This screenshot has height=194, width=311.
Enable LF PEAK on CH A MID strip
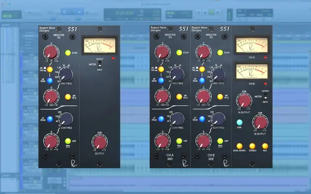click(161, 119)
